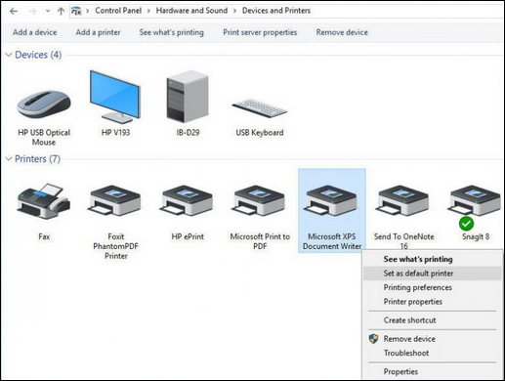Navigate to Control Panel breadcrumb
The image size is (505, 381).
(x=118, y=11)
